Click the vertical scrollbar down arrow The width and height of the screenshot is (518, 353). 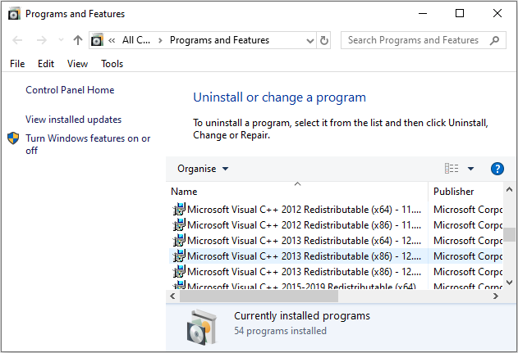(509, 283)
